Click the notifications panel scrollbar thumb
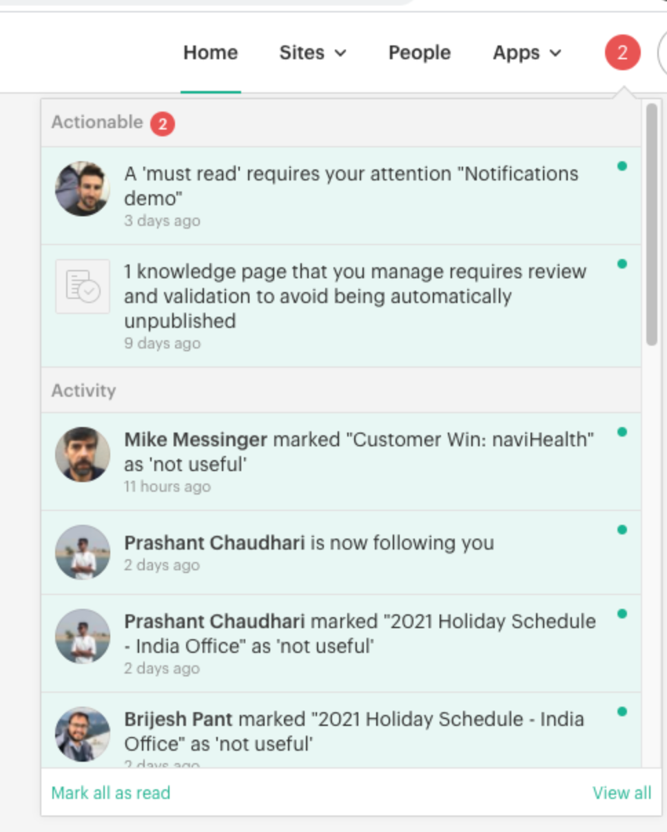Image resolution: width=667 pixels, height=832 pixels. (x=652, y=224)
